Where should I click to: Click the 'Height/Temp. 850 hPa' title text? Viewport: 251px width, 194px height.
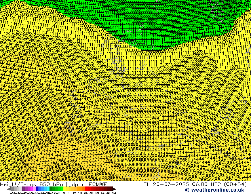click(31, 184)
